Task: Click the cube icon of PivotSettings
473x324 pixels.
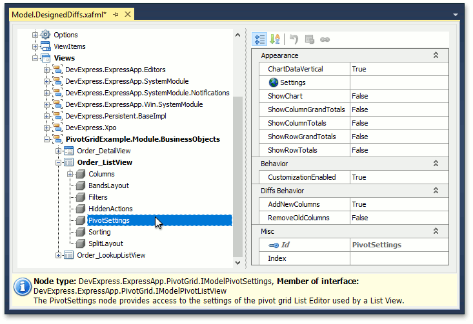Action: pyautogui.click(x=80, y=220)
